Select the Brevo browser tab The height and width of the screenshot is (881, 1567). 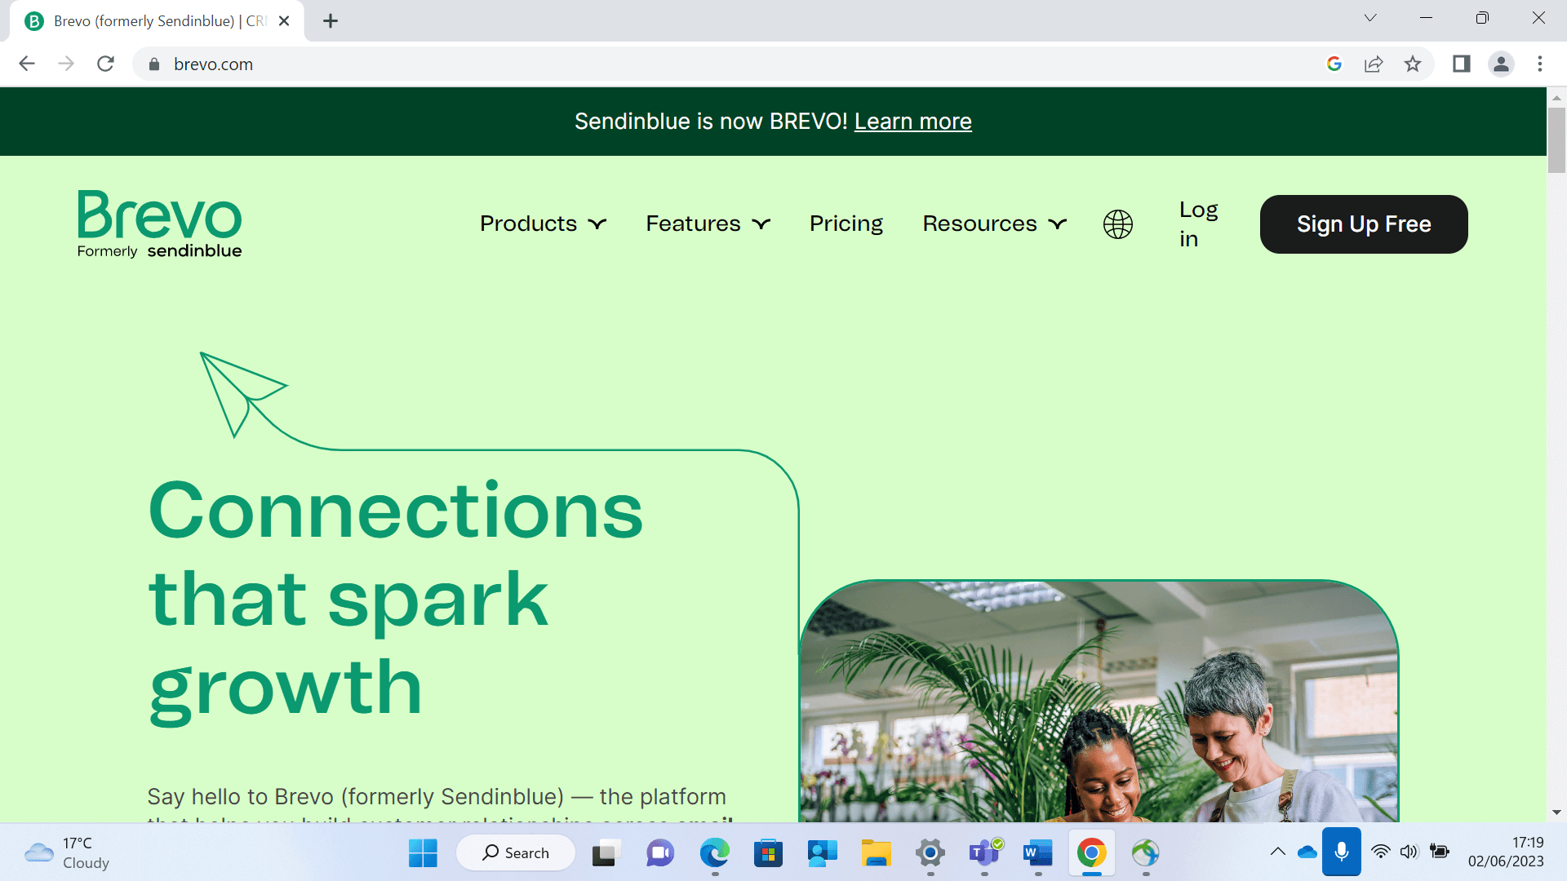[157, 21]
